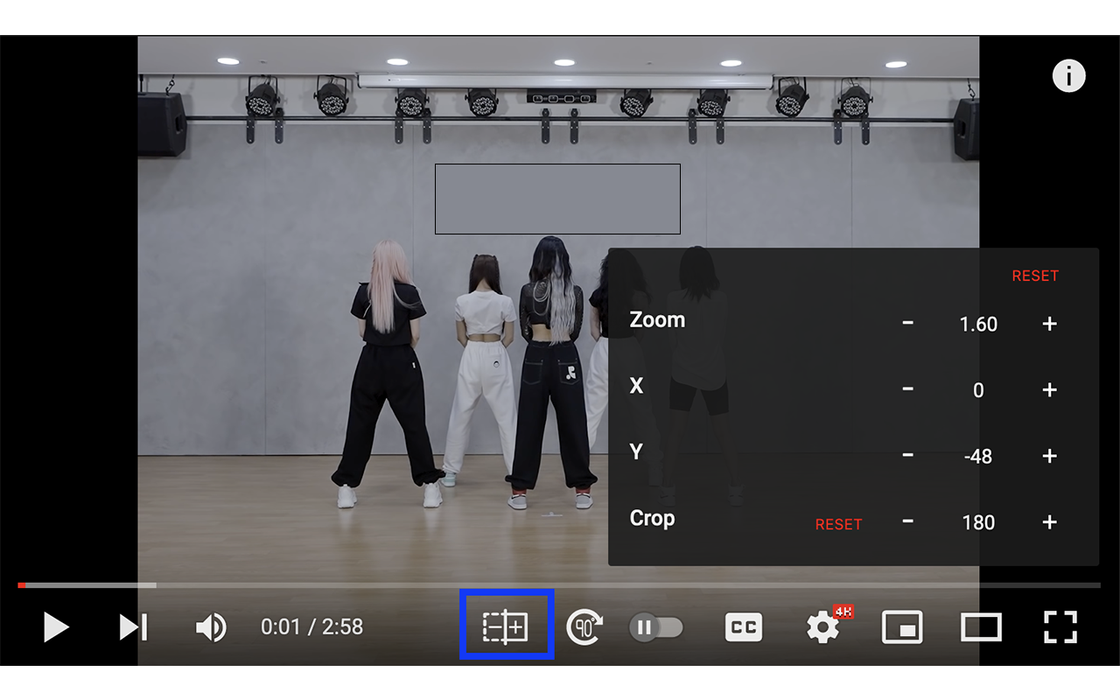Play the video

(x=55, y=626)
